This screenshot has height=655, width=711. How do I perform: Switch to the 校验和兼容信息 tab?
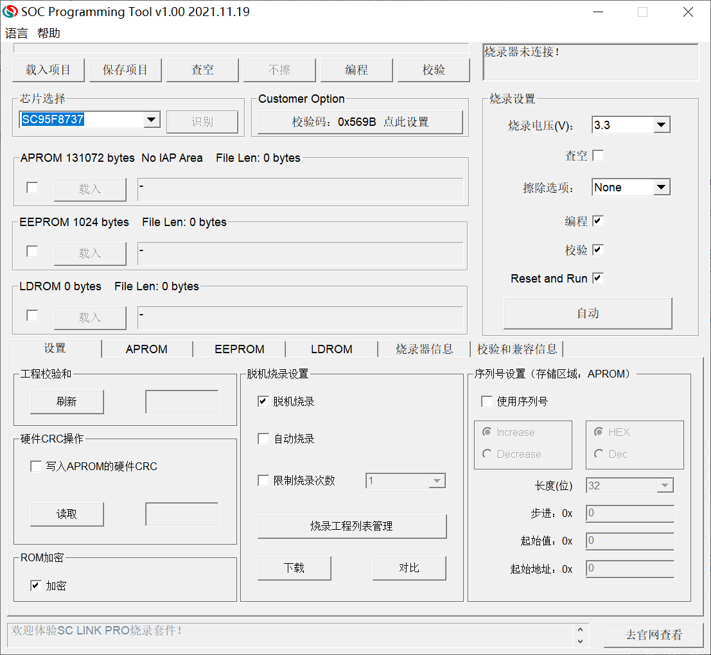517,349
